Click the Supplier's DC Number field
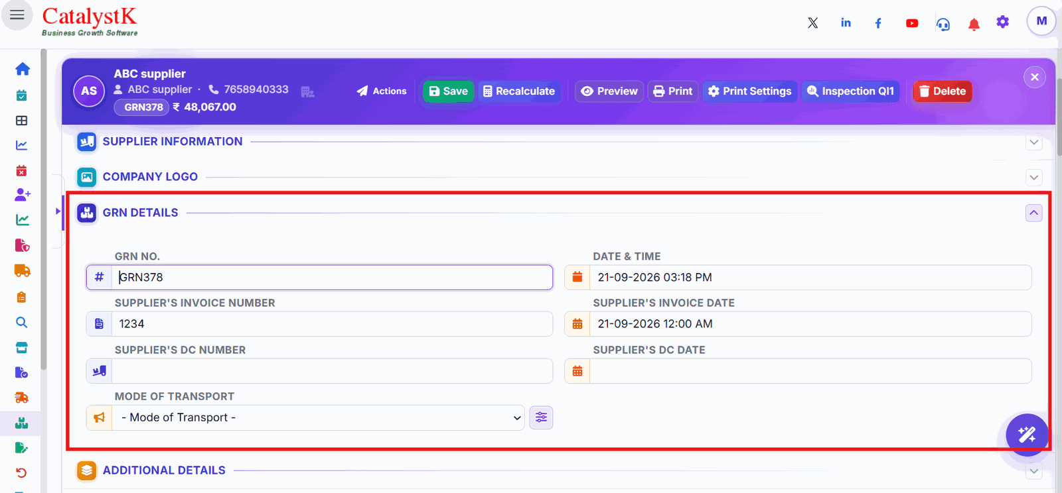Screen dimensions: 1062x493 [x=332, y=371]
